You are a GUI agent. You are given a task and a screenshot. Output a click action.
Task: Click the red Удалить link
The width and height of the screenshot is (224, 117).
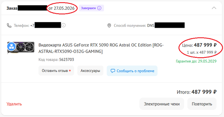click(14, 104)
